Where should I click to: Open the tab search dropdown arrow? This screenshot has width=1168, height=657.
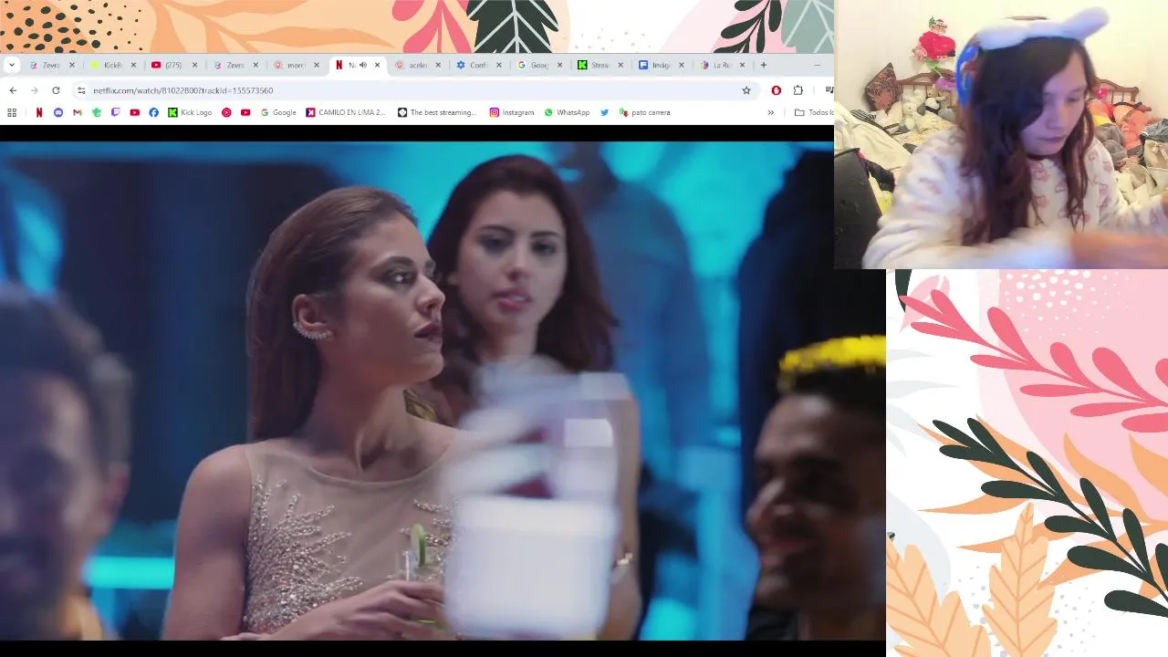pos(11,65)
